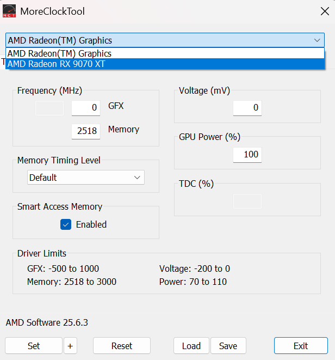335x360 pixels.
Task: Load a saved profile with Load
Action: point(191,345)
